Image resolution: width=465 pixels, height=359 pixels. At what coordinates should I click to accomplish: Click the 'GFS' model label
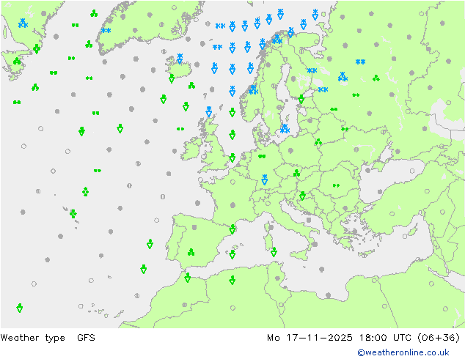pos(86,337)
